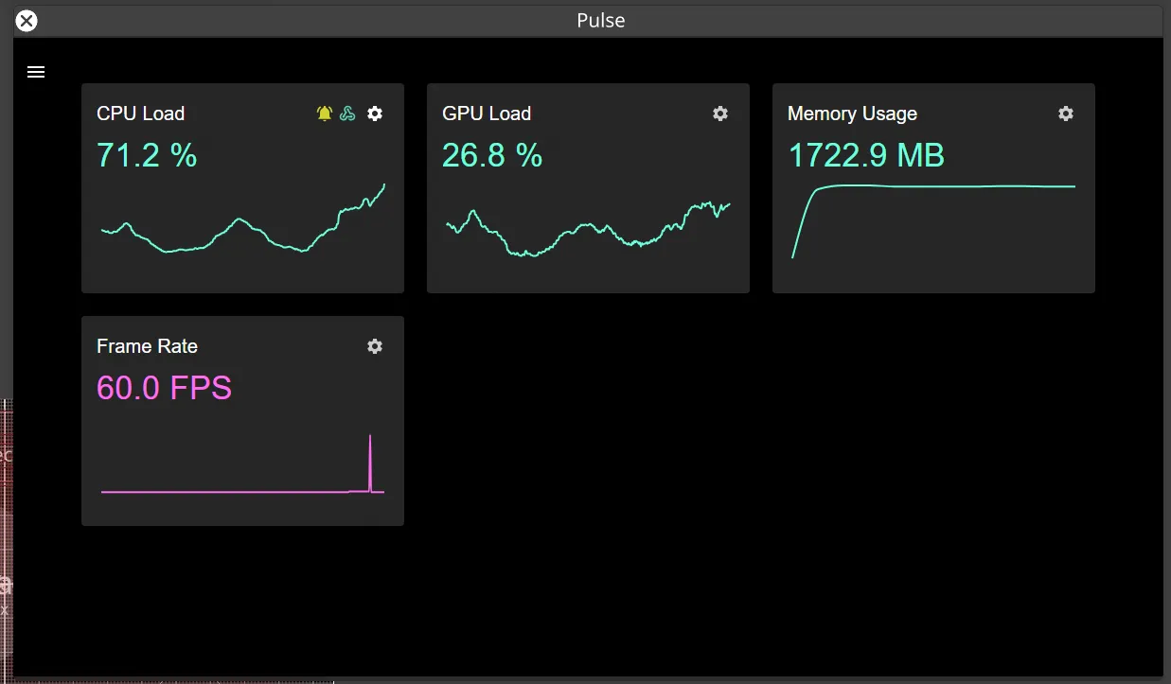Open the CPU Load card settings gear

pos(375,113)
